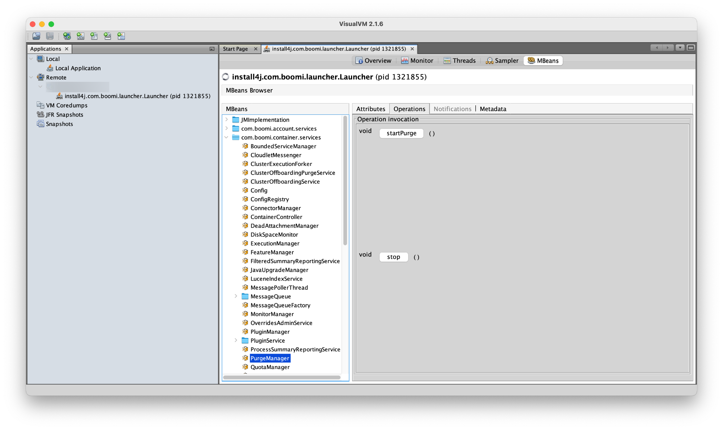Switch to the Attributes tab
This screenshot has height=430, width=723.
point(371,109)
